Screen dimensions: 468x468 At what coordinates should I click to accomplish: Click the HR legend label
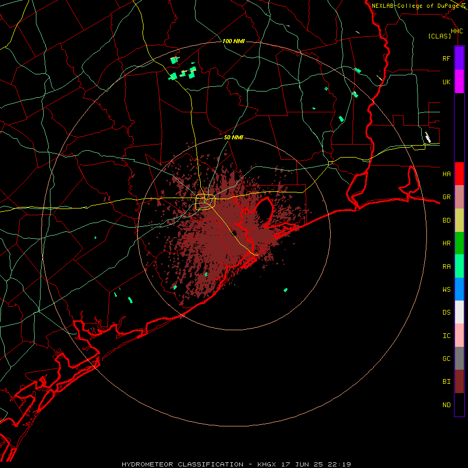click(446, 243)
